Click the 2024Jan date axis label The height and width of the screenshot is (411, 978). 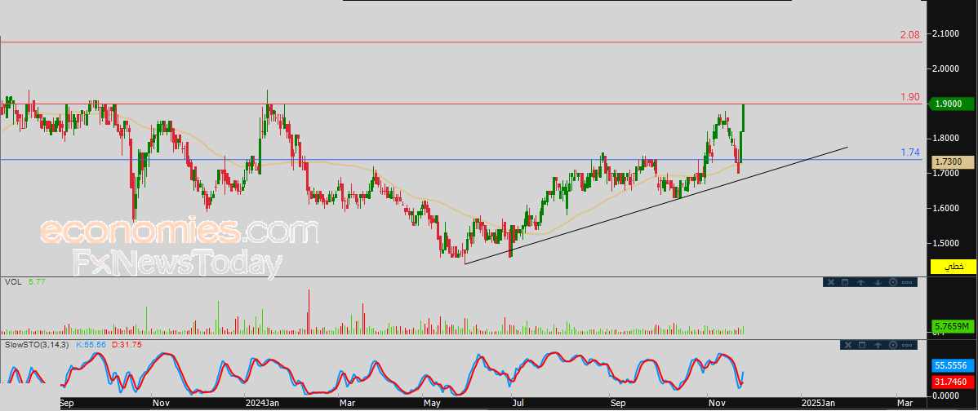(x=261, y=404)
